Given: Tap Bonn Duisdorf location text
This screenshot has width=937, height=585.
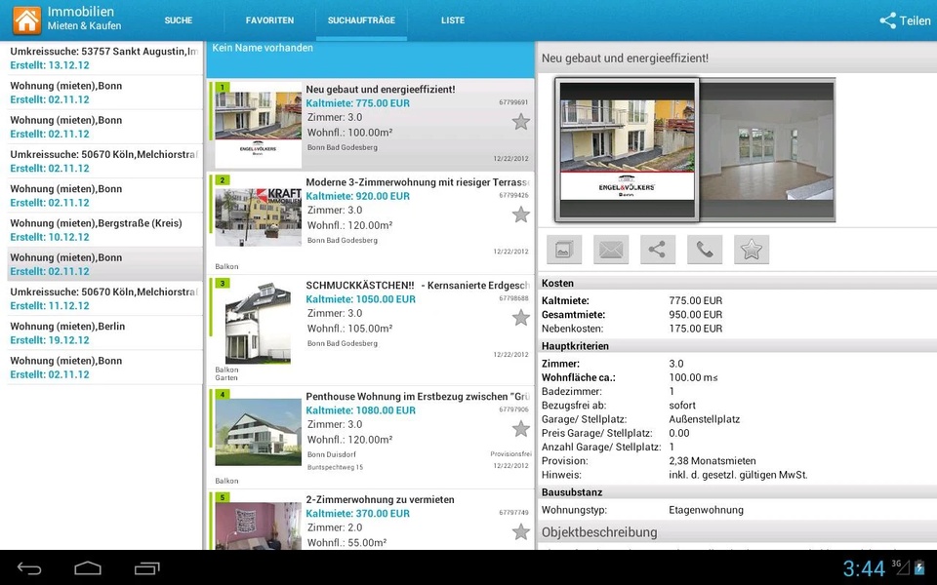Looking at the screenshot, I should pyautogui.click(x=334, y=454).
